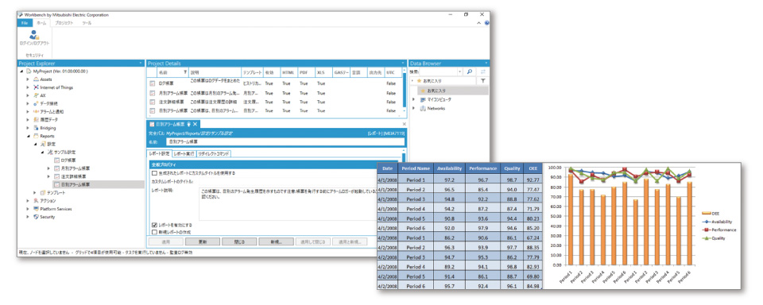Click the Bridging icon in Project Explorer

pos(36,128)
